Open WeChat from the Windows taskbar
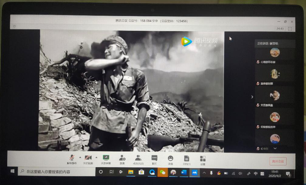The width and height of the screenshot is (306, 185). click(x=163, y=172)
